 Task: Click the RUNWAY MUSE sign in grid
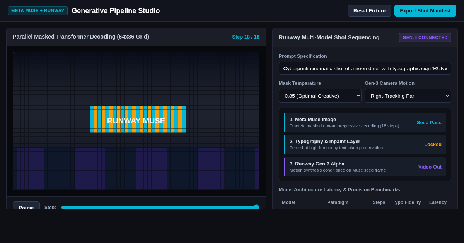[136, 121]
